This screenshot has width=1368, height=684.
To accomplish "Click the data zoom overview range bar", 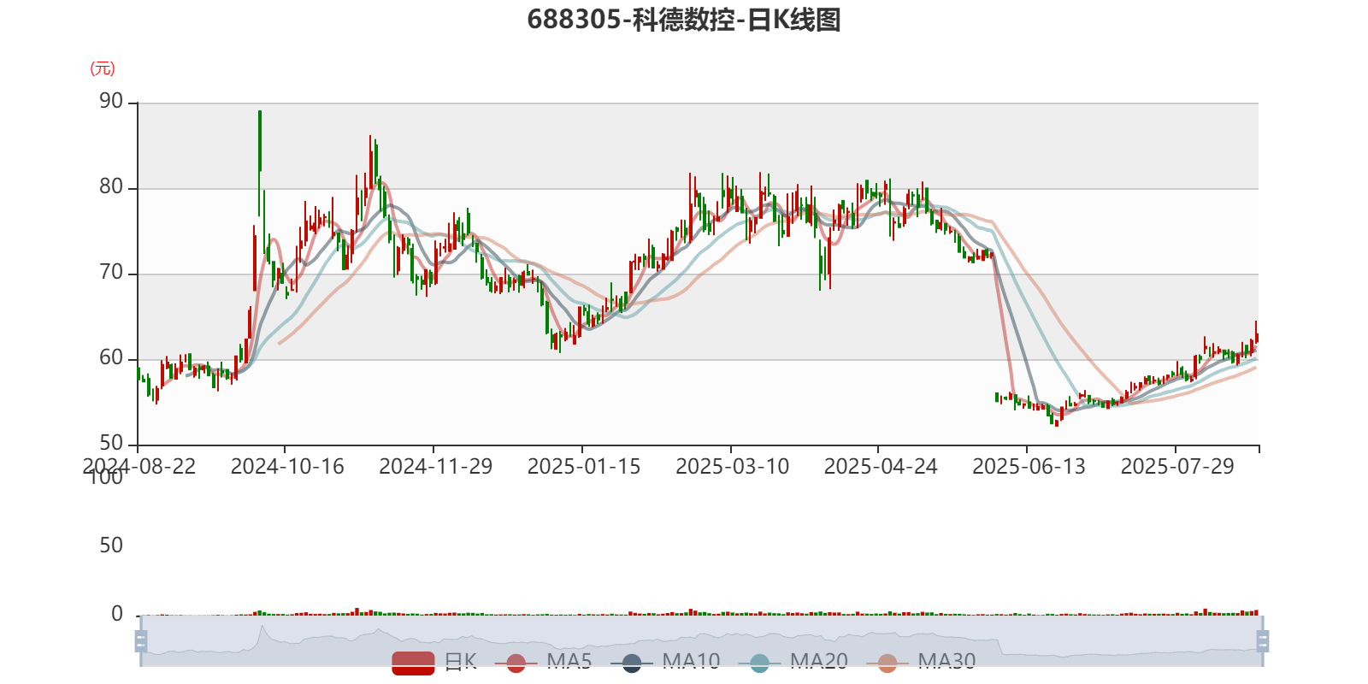I will 701,640.
